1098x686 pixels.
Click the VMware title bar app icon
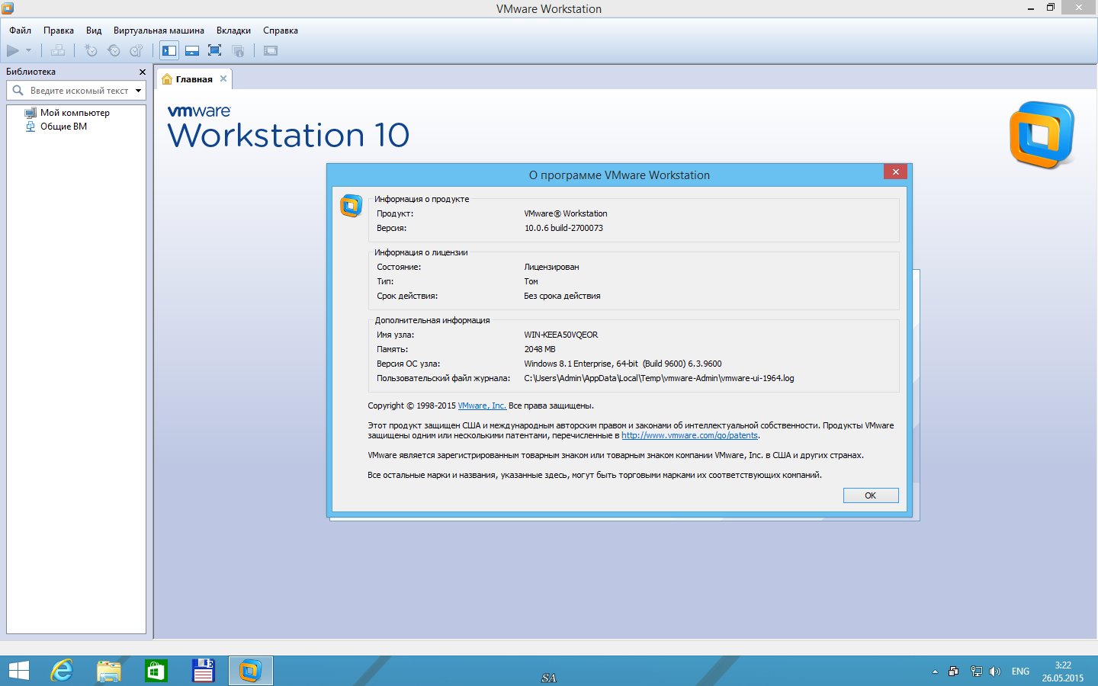tap(8, 8)
